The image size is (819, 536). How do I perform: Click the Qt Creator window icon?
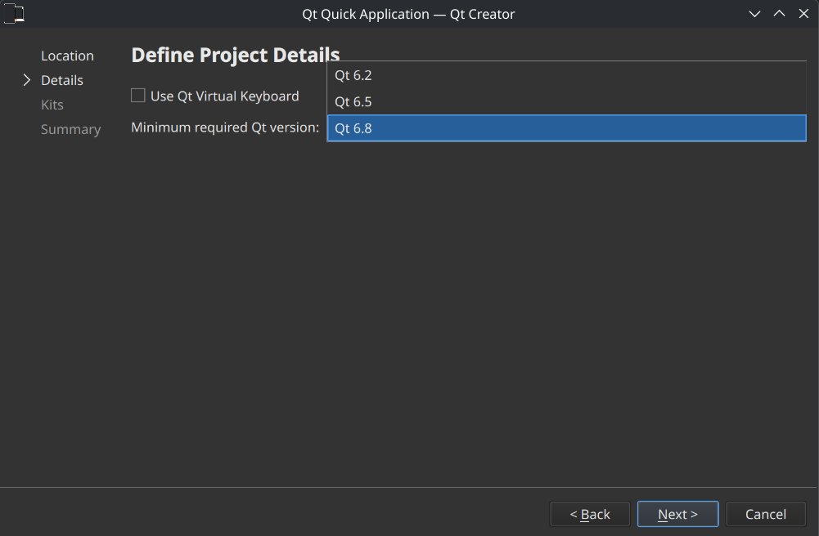click(x=14, y=14)
